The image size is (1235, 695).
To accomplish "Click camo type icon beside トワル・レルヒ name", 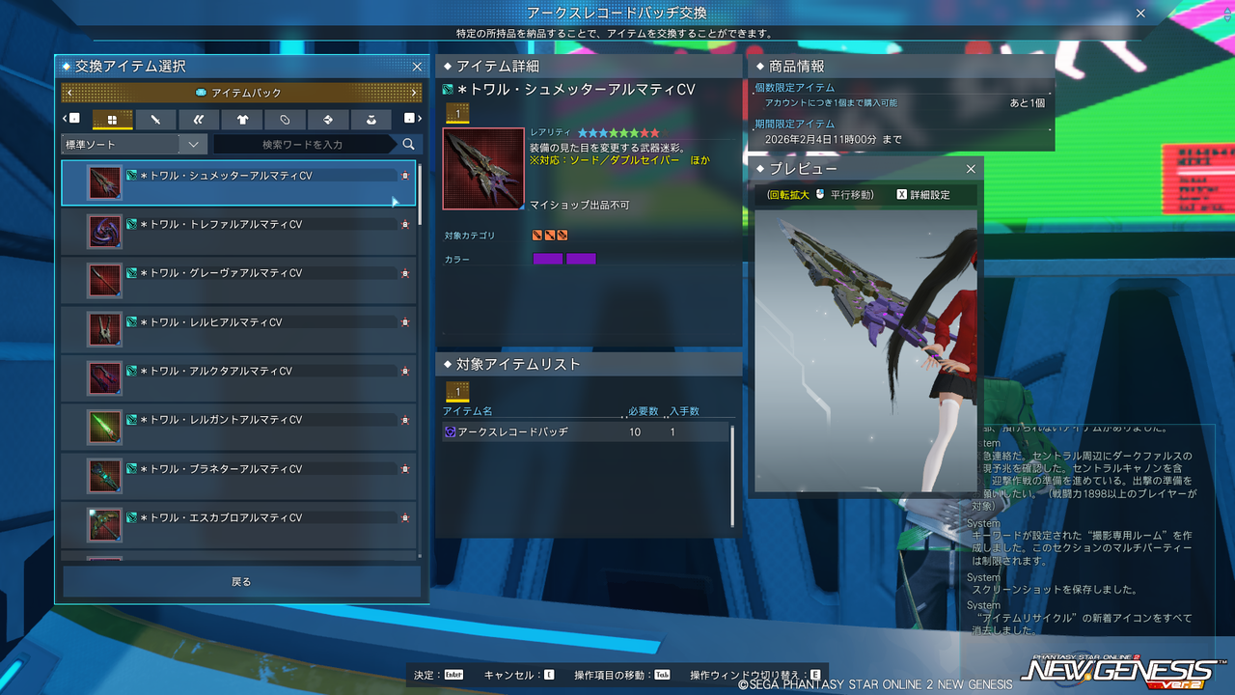I will 132,322.
